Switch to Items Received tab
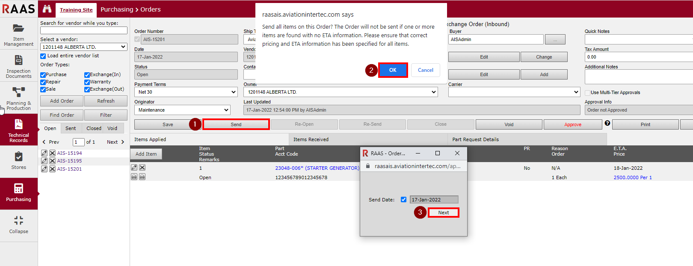 point(311,139)
